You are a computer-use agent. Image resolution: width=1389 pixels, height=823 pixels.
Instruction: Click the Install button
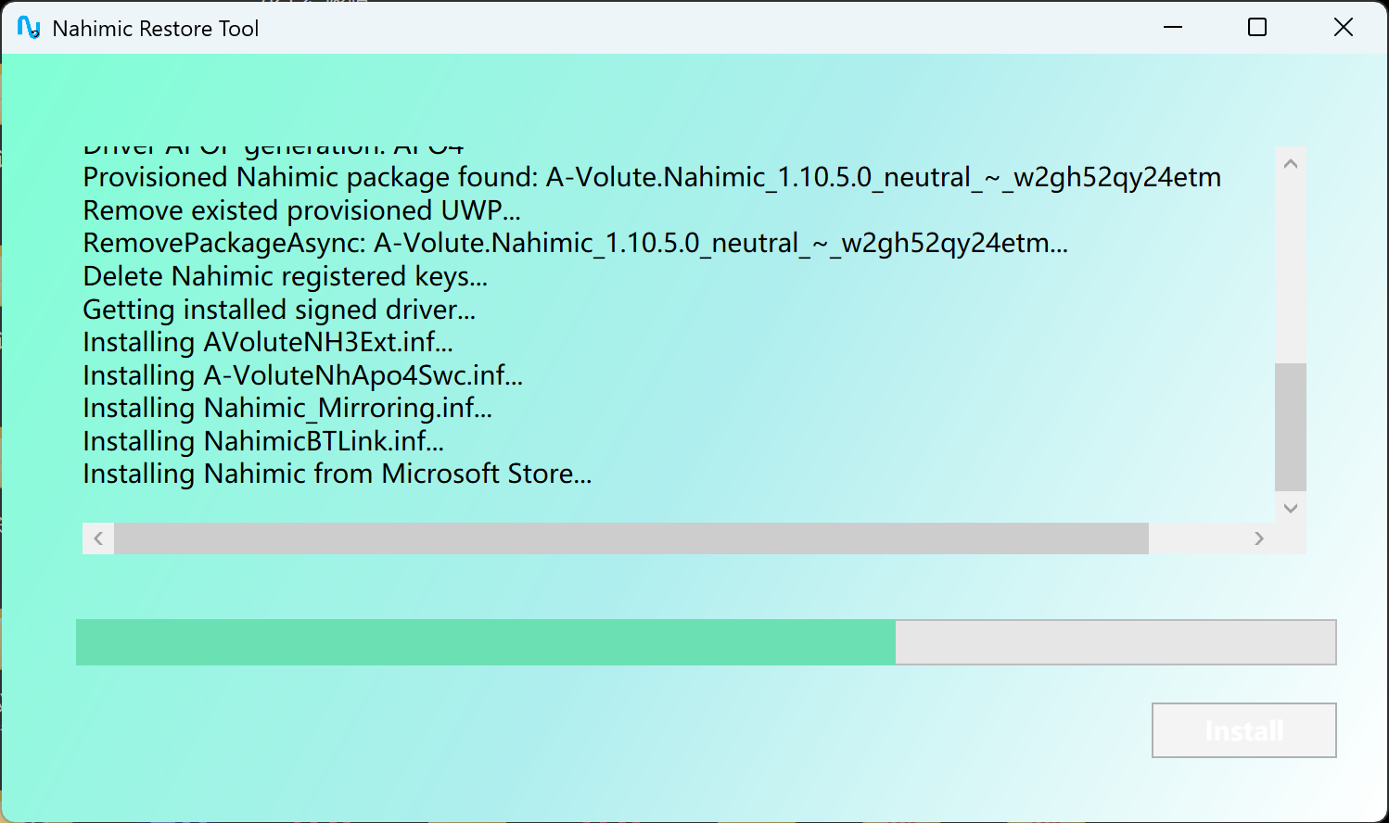tap(1243, 730)
